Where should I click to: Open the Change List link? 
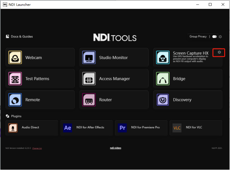37,148
